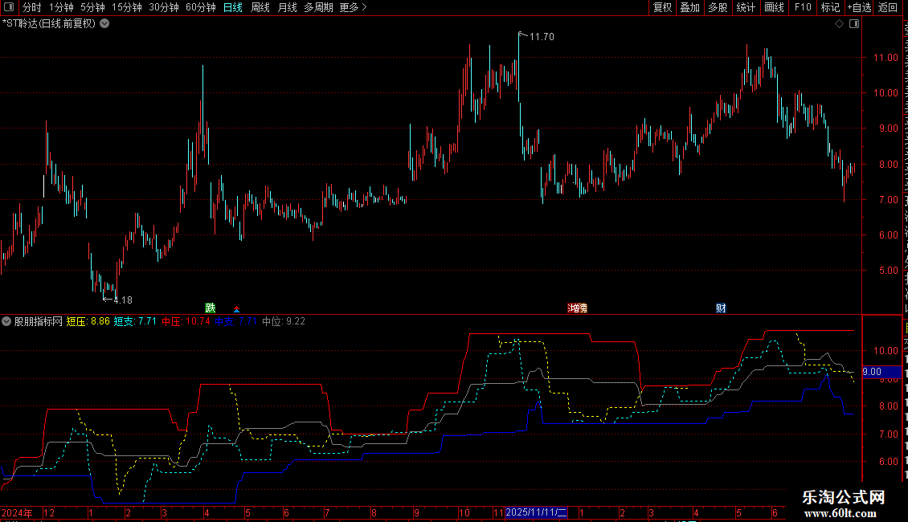The image size is (908, 522).
Task: Open the F10 company info
Action: 803,7
